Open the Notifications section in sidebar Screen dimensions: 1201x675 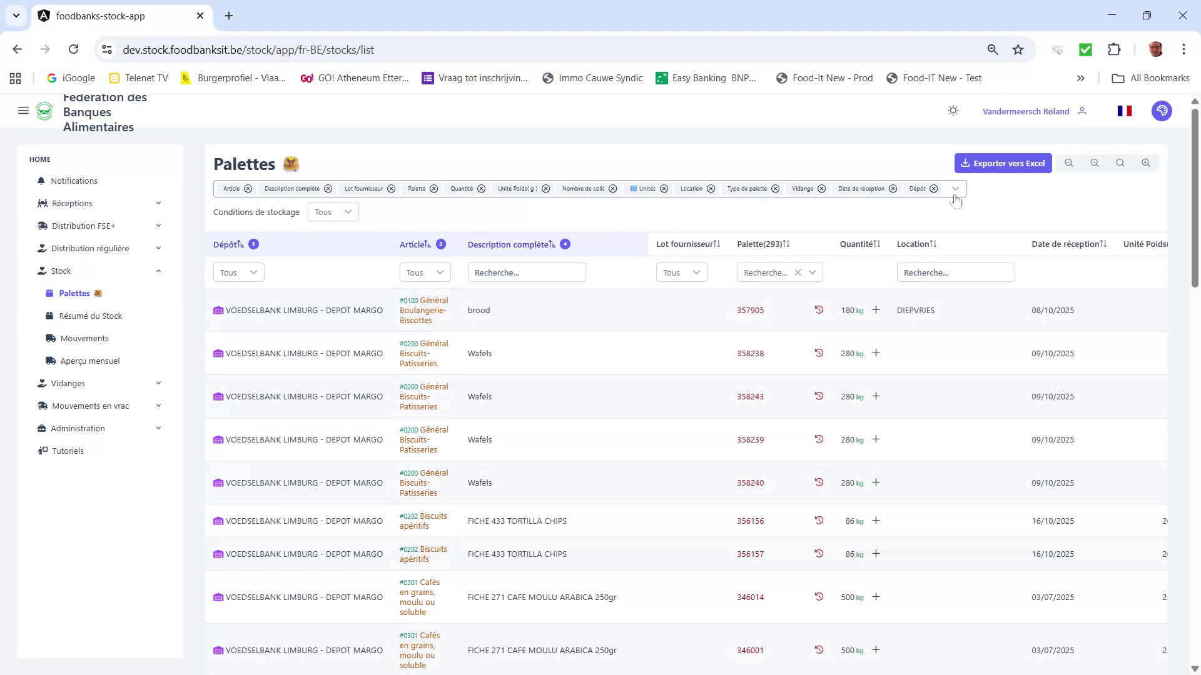coord(74,181)
